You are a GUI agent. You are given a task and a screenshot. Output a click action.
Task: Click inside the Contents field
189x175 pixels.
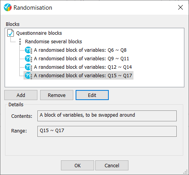(107, 116)
